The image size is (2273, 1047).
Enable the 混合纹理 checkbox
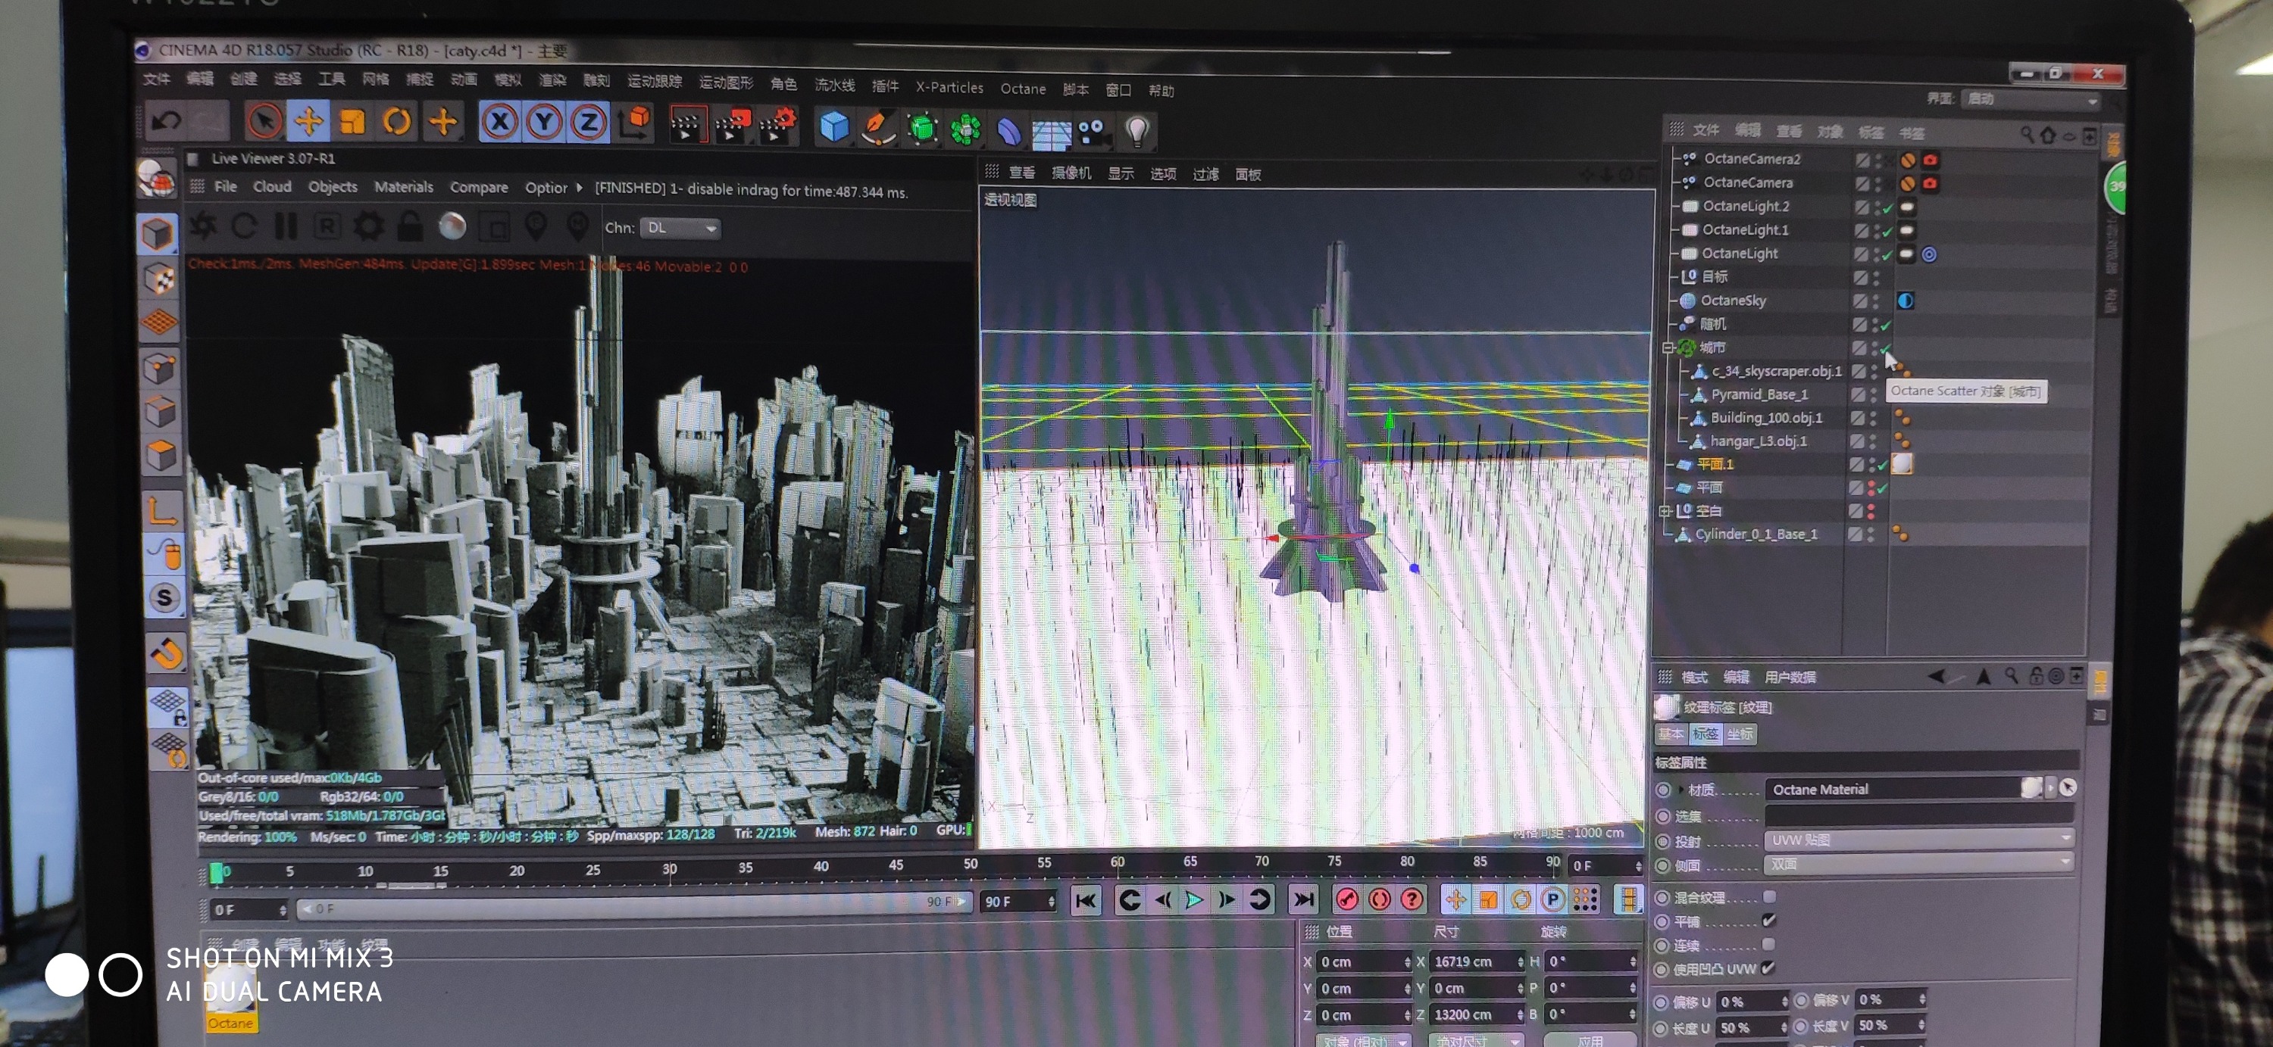[x=1768, y=897]
